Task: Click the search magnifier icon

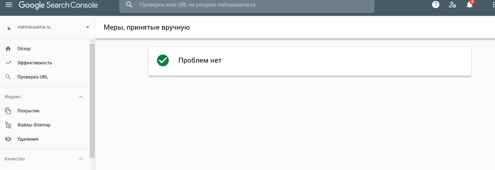Action: click(x=129, y=5)
